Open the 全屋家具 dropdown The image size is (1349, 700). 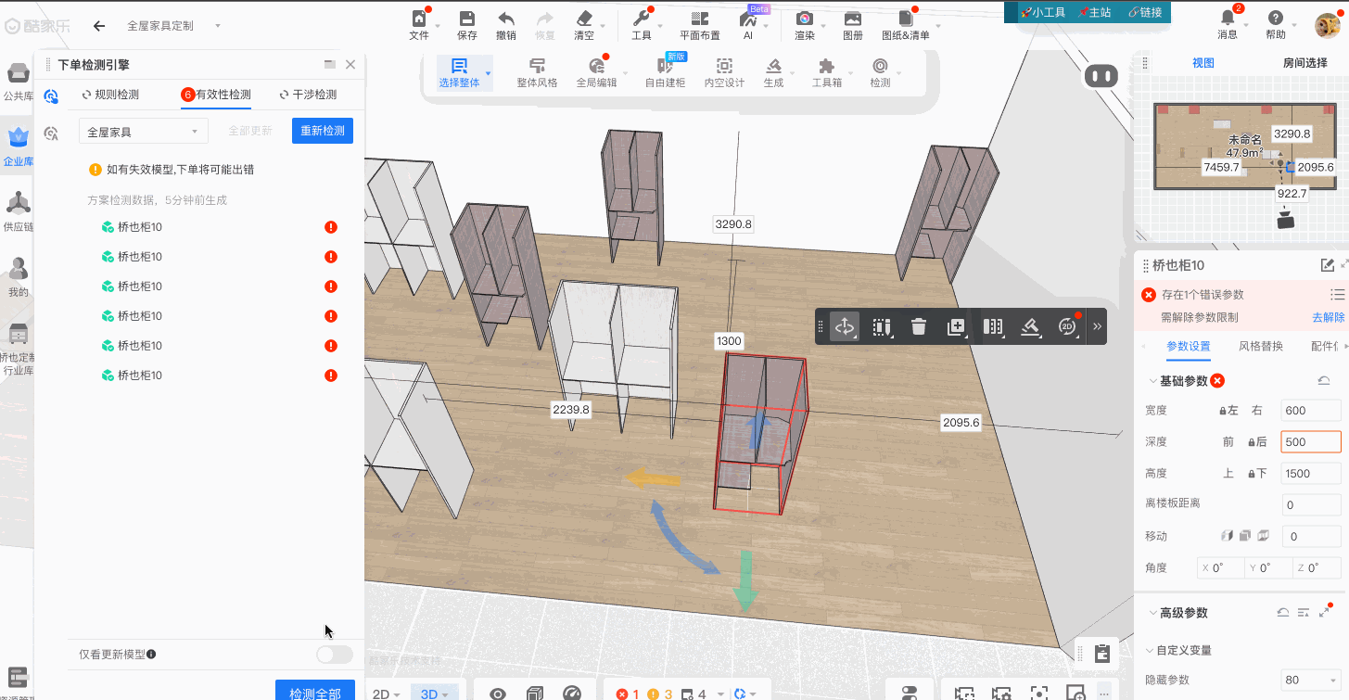[x=143, y=132]
